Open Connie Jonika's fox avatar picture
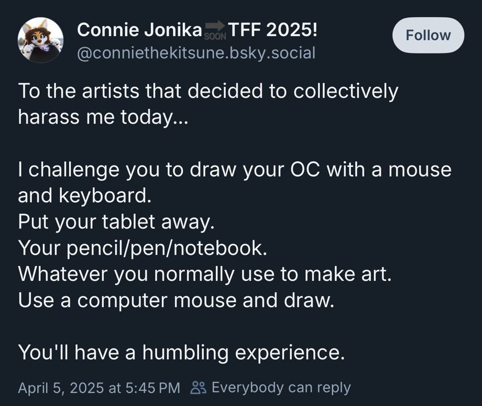Screen dimensions: 482x406 pyautogui.click(x=40, y=40)
